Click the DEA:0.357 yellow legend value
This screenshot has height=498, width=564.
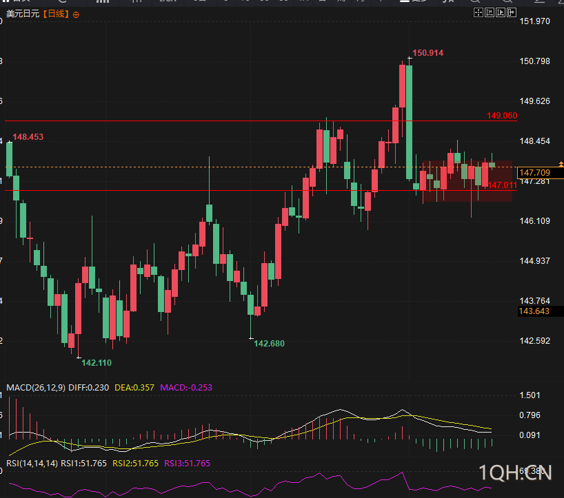click(134, 387)
